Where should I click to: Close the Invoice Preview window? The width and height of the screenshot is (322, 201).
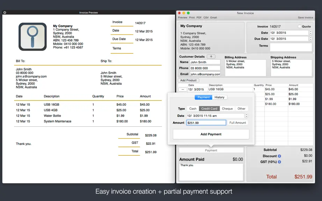[x=5, y=13]
